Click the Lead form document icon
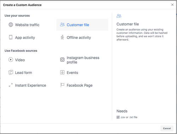This screenshot has height=134, width=177. point(11,72)
